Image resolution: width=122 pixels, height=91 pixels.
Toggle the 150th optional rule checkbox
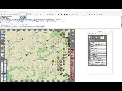click(x=90, y=49)
